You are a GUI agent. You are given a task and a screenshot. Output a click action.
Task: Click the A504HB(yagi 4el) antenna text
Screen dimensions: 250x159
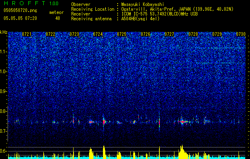140,19
